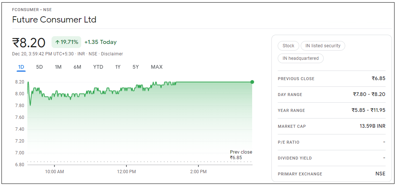Select the YTD range tab
The height and width of the screenshot is (185, 396).
coord(98,67)
